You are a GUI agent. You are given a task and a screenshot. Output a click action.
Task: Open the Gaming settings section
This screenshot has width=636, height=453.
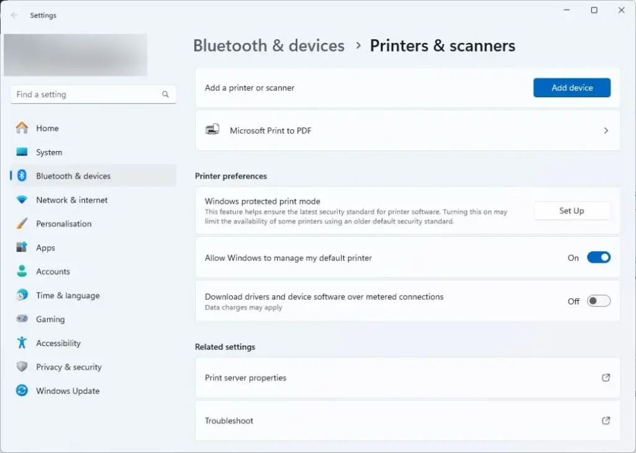[50, 319]
